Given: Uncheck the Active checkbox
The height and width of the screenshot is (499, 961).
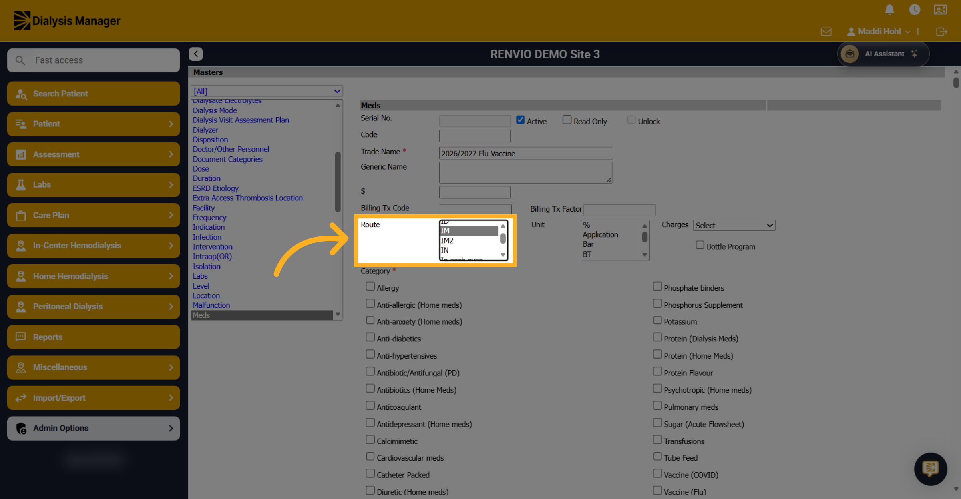Looking at the screenshot, I should tap(520, 120).
